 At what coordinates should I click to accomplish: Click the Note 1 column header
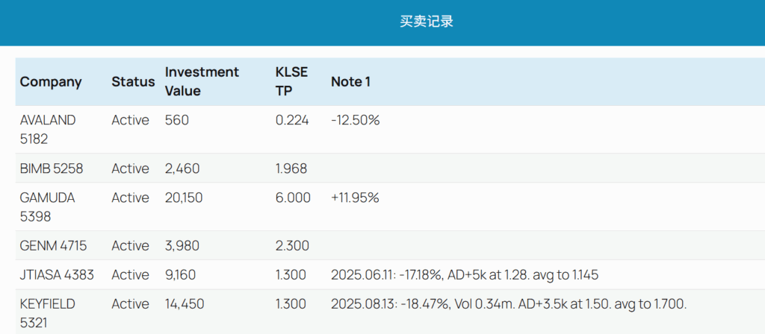coord(350,82)
